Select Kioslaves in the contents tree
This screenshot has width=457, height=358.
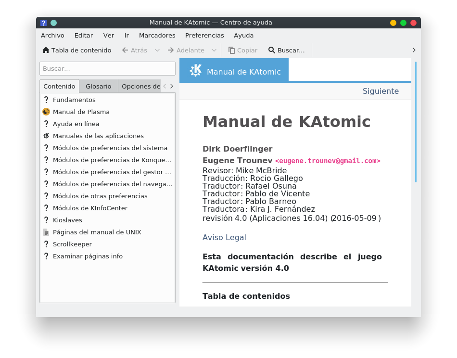pos(68,220)
